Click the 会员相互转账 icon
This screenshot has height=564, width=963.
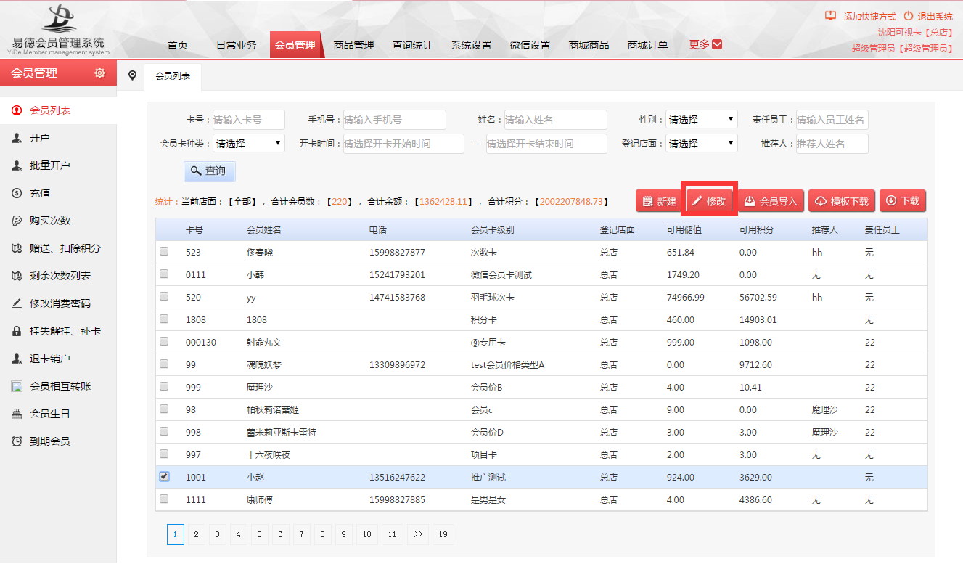point(16,386)
